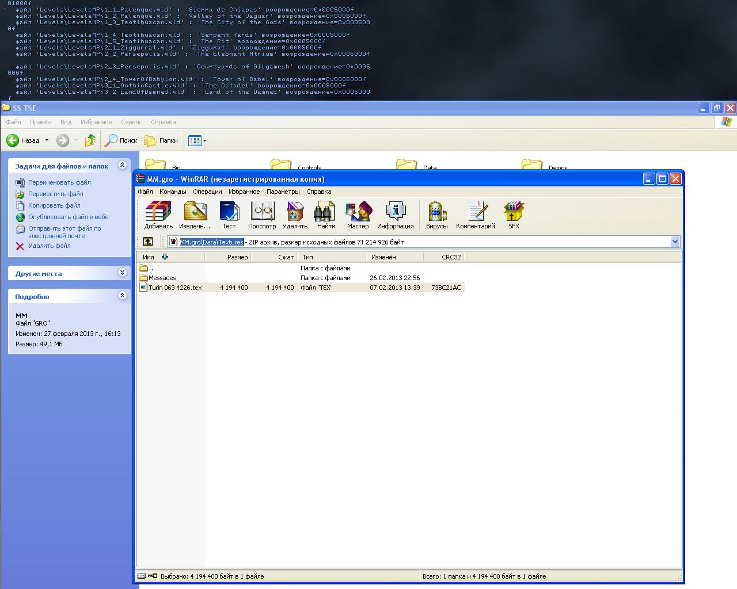Screen dimensions: 737x589
Task: Open WinRAR Файл menu
Action: pyautogui.click(x=145, y=192)
